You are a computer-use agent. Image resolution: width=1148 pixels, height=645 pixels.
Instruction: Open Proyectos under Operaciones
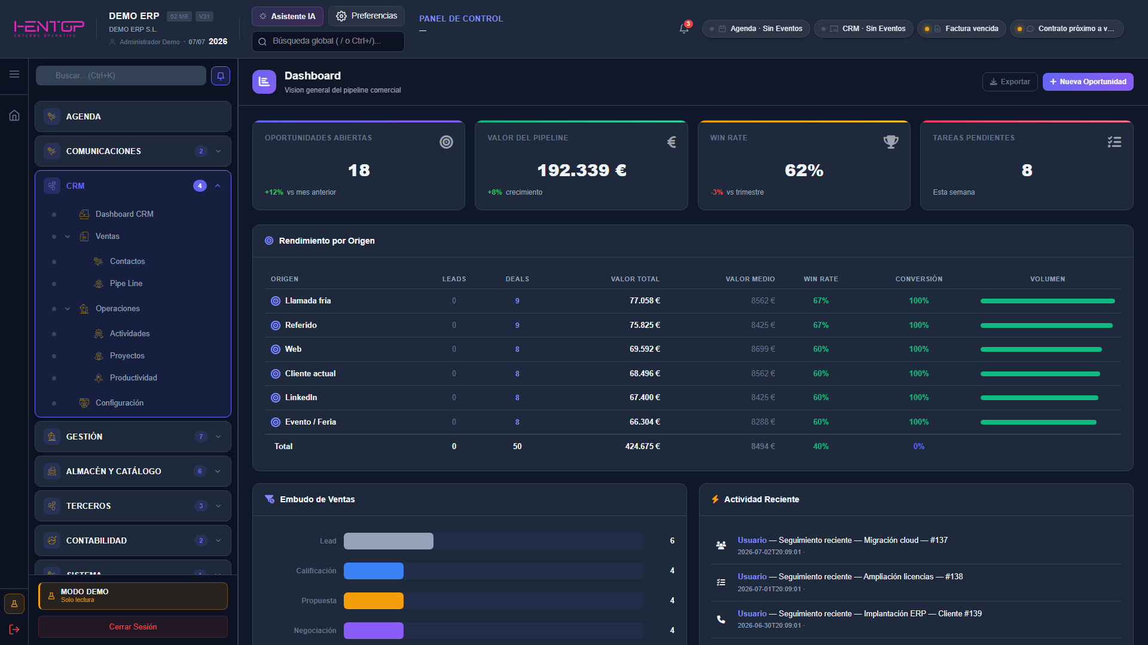127,355
